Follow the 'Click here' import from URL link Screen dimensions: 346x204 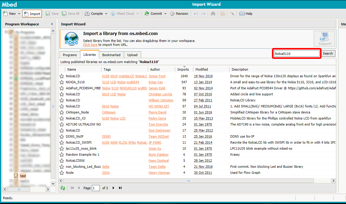coord(90,45)
